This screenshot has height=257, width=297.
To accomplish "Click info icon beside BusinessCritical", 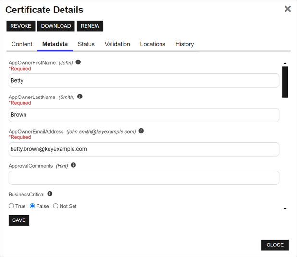I will coord(50,194).
